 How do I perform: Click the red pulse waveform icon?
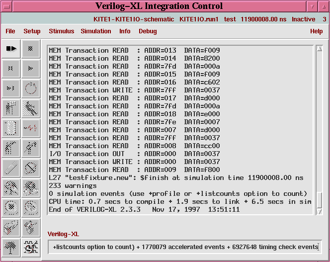[x=31, y=128]
